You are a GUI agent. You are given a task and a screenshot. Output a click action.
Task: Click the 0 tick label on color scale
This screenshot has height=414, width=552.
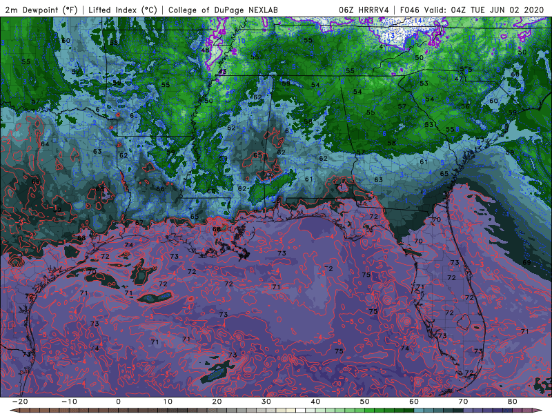pos(118,402)
